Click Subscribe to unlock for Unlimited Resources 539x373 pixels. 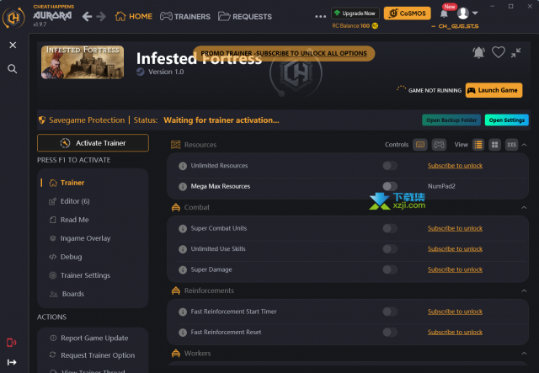tap(455, 166)
